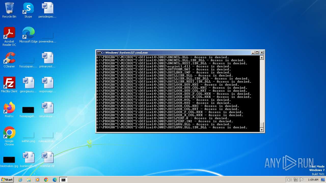Click the cmd.exe taskbar button
Screen dimensions: 326x183
63,180
